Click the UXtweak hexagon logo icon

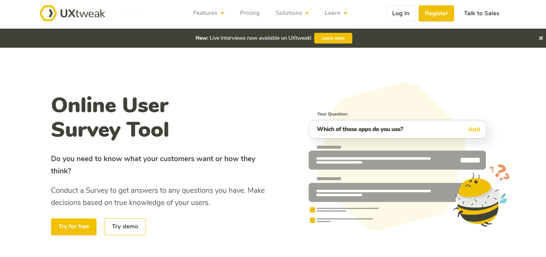(x=48, y=13)
